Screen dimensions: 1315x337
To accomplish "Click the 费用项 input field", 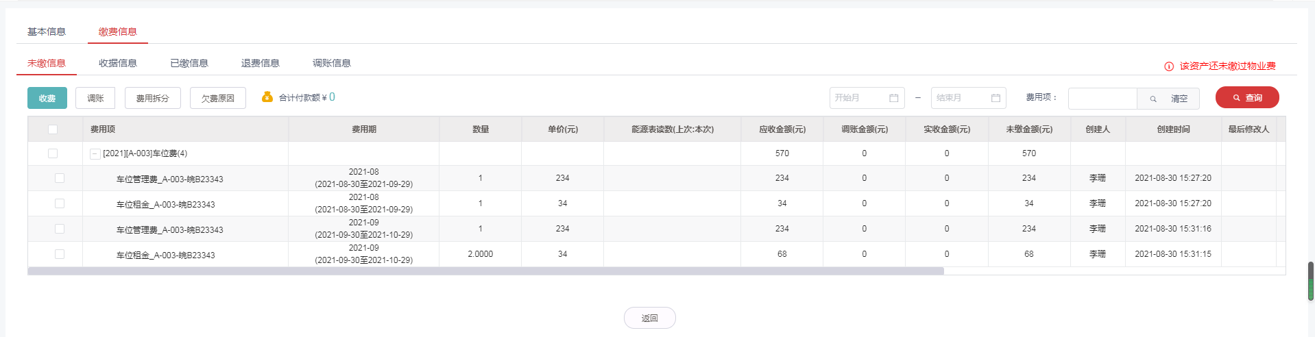I will pyautogui.click(x=1102, y=99).
